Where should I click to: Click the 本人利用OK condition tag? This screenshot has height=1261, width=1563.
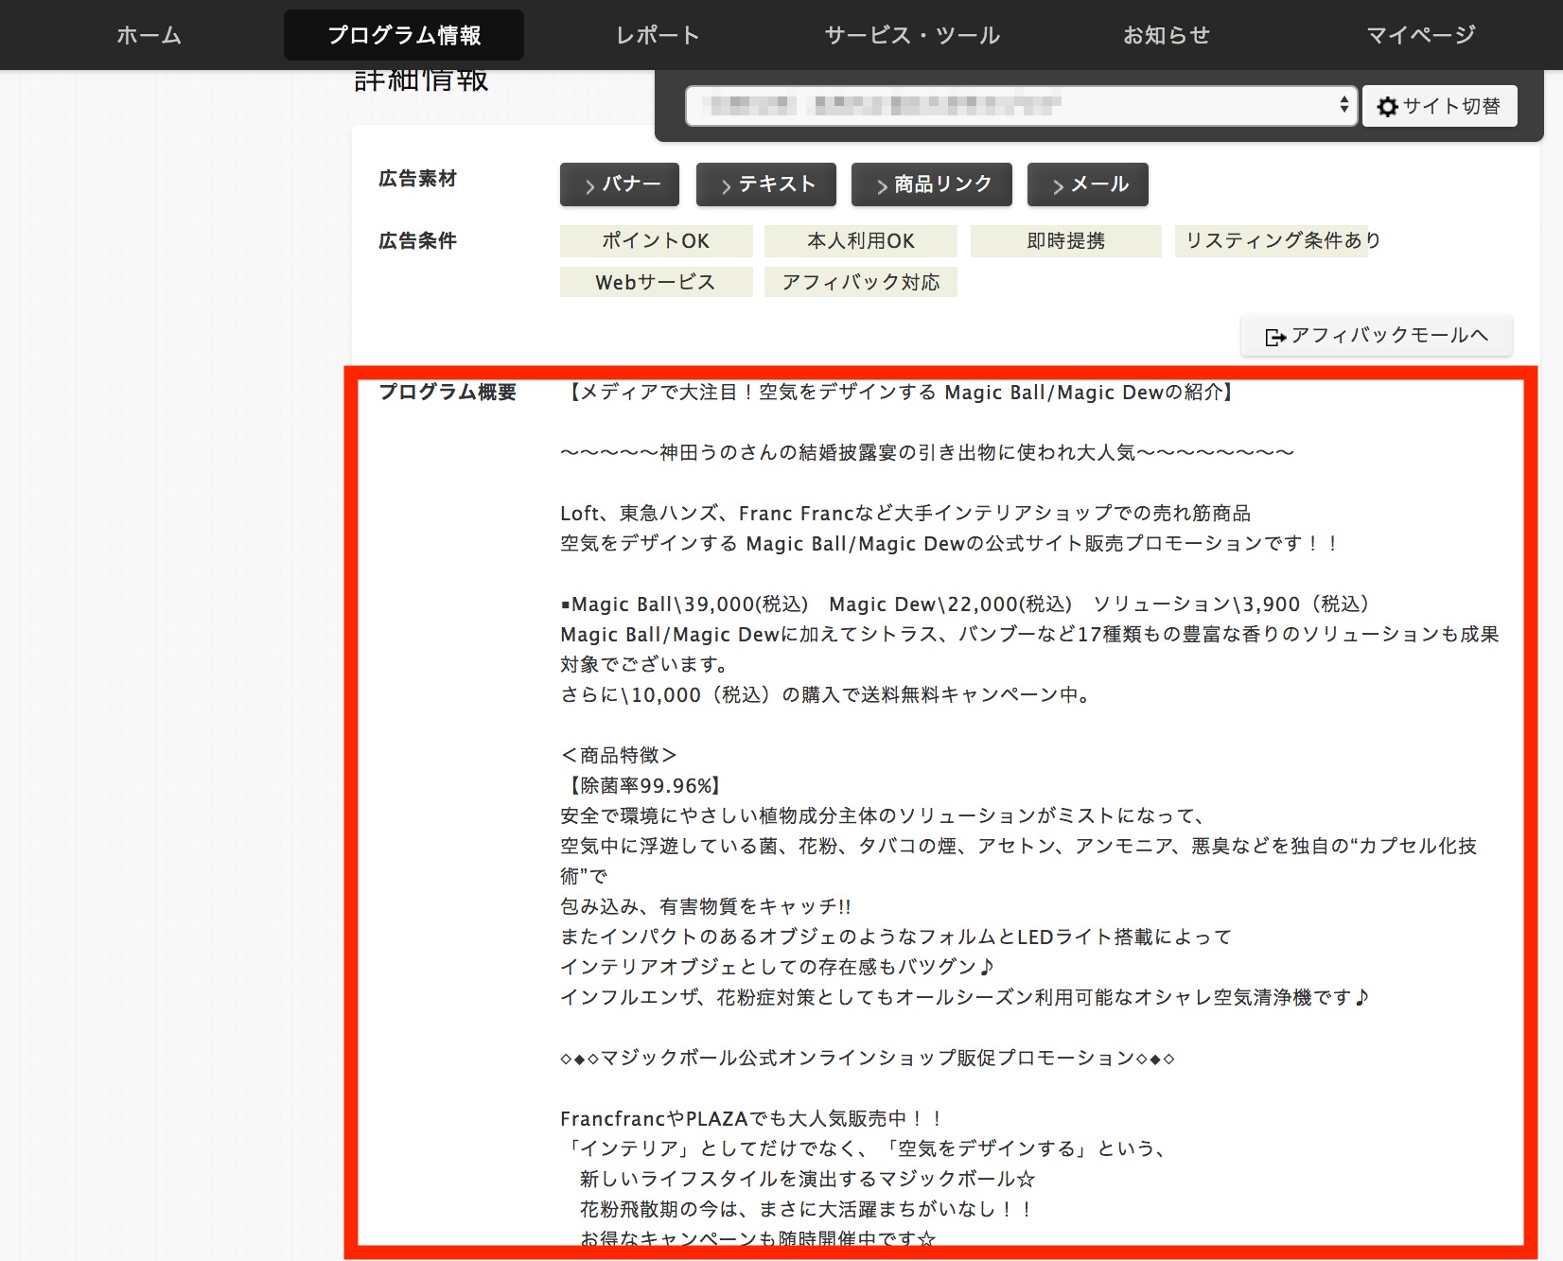click(x=861, y=241)
